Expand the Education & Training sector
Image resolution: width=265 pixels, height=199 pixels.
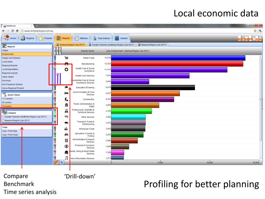(x=55, y=87)
